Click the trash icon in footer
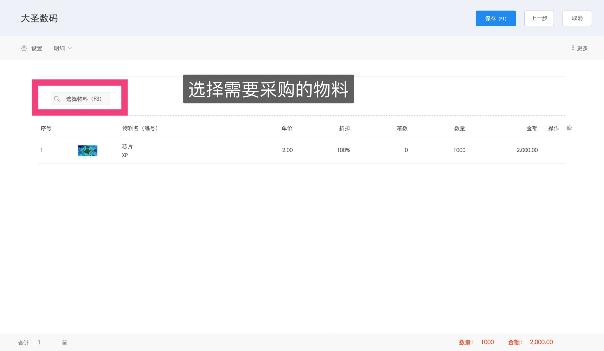The height and width of the screenshot is (351, 604). (x=64, y=342)
